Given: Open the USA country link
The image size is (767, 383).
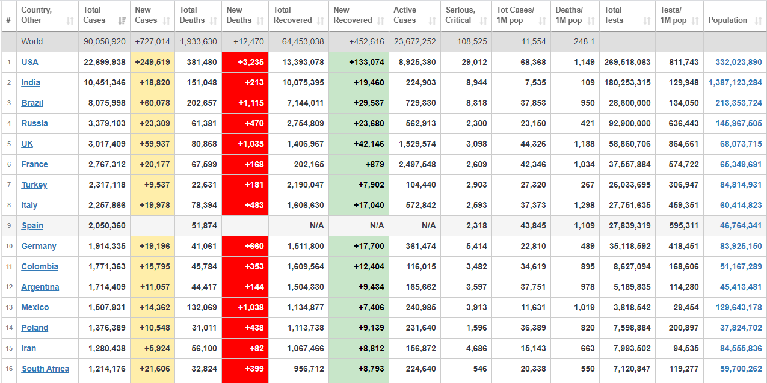Looking at the screenshot, I should click(29, 62).
